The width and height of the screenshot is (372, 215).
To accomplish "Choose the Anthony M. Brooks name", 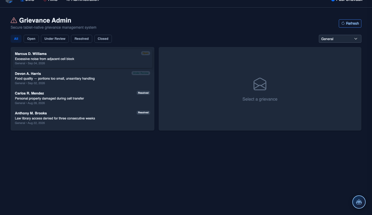I will pyautogui.click(x=31, y=113).
